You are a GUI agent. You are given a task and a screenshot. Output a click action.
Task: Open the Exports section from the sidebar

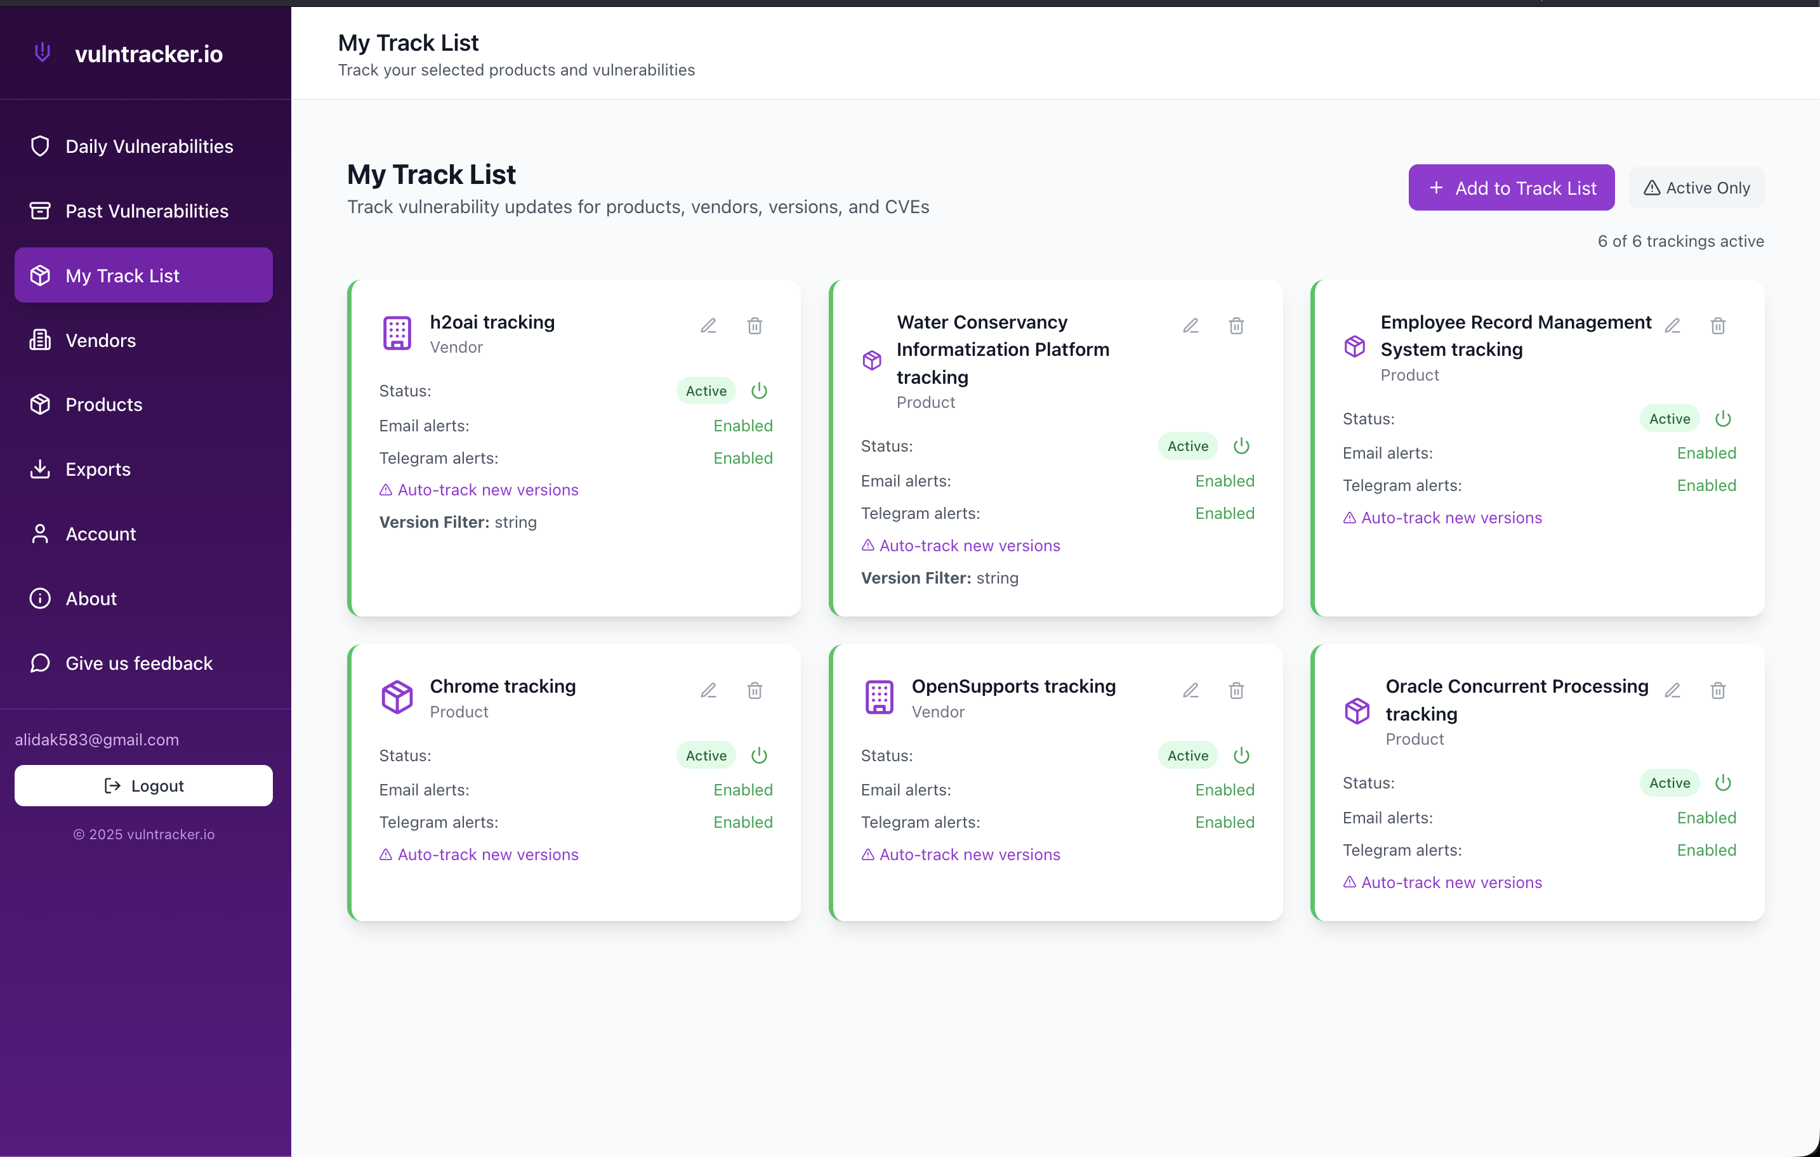[x=98, y=469]
